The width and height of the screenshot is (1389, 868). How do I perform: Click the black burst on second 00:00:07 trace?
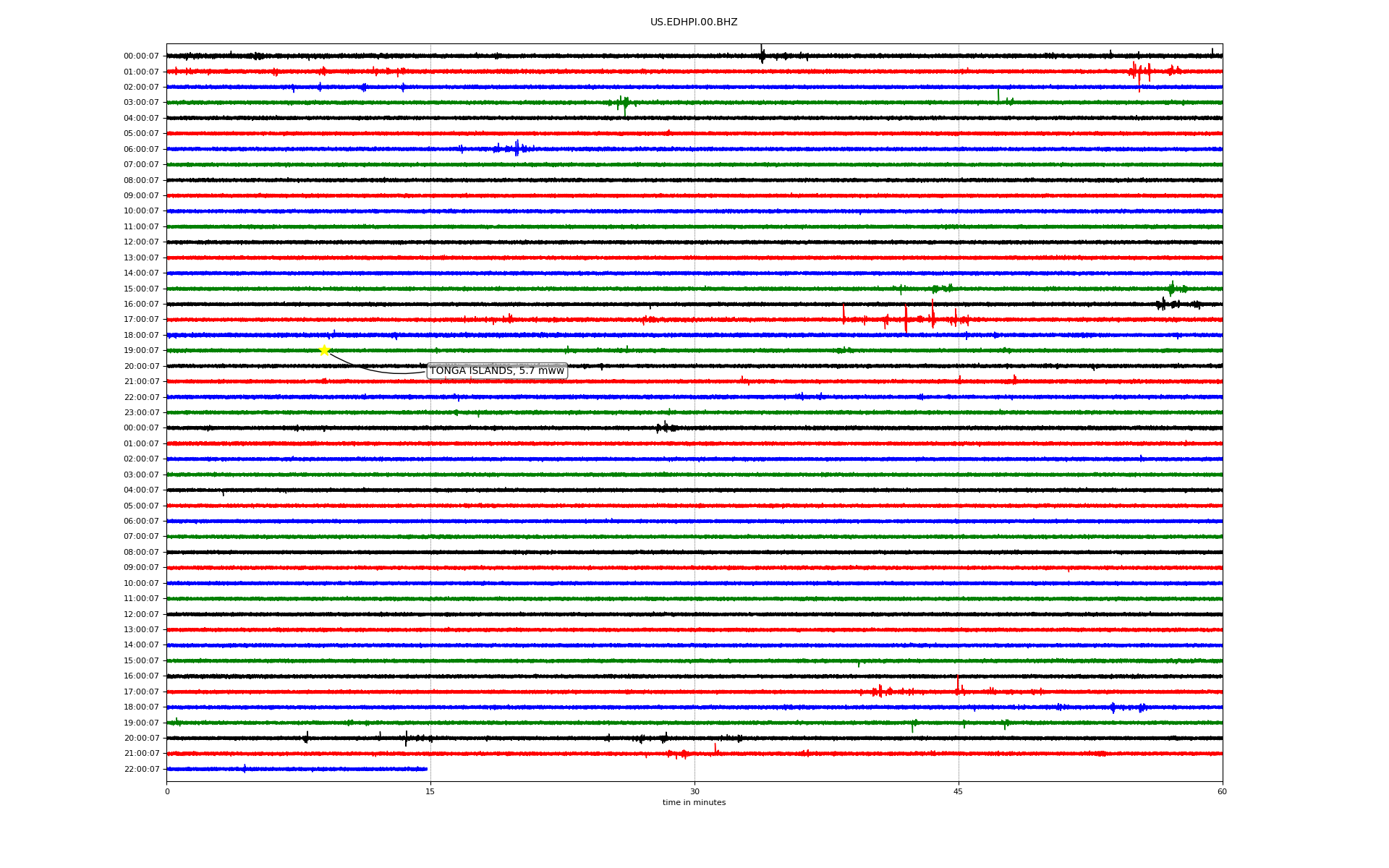coord(666,427)
